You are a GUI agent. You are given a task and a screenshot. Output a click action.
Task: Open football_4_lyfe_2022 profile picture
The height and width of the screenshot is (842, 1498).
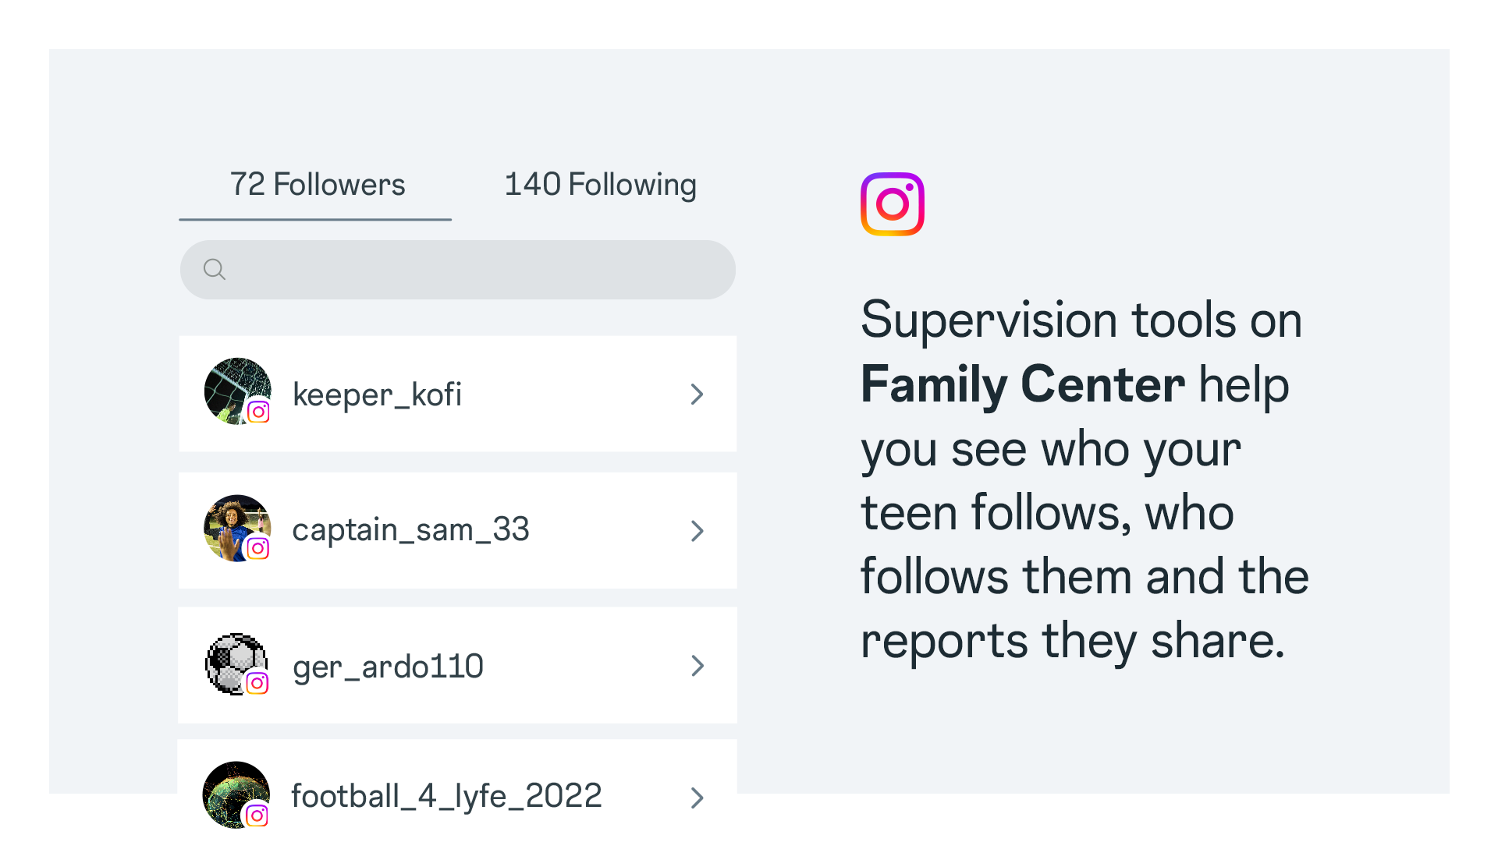coord(236,795)
